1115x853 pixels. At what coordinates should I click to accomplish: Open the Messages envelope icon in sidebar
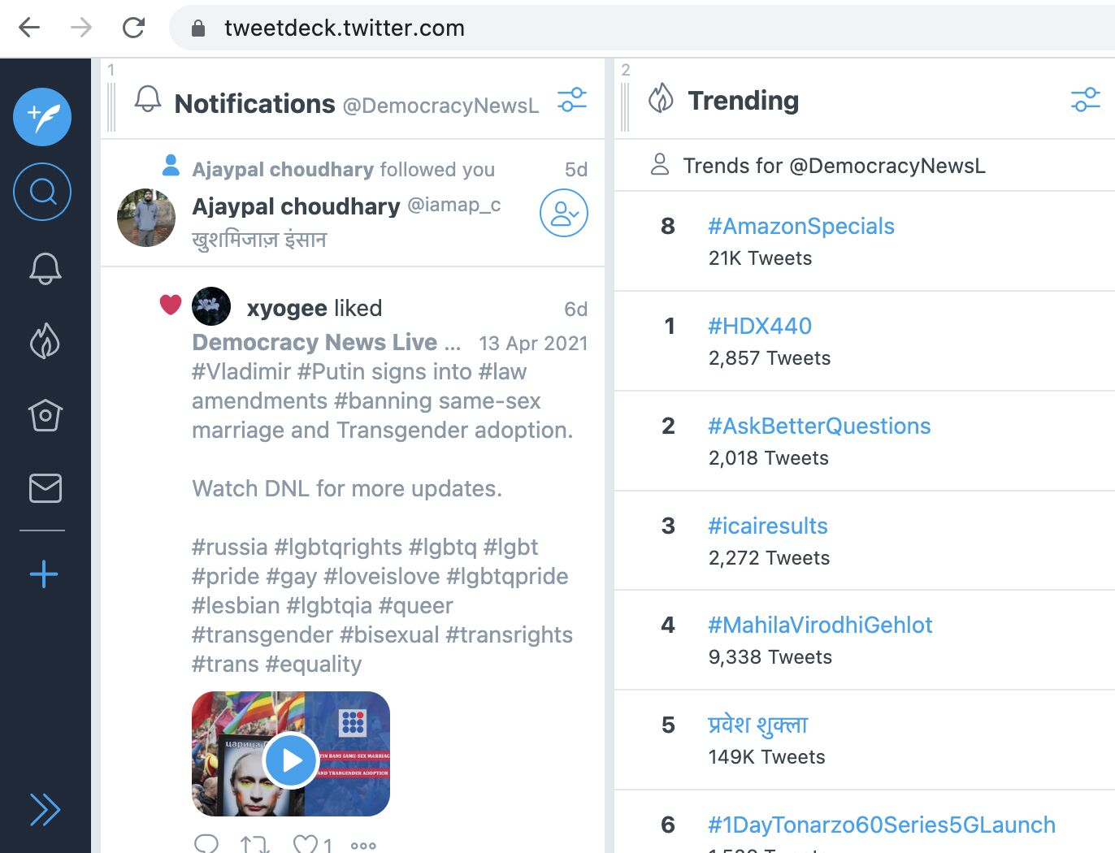46,488
